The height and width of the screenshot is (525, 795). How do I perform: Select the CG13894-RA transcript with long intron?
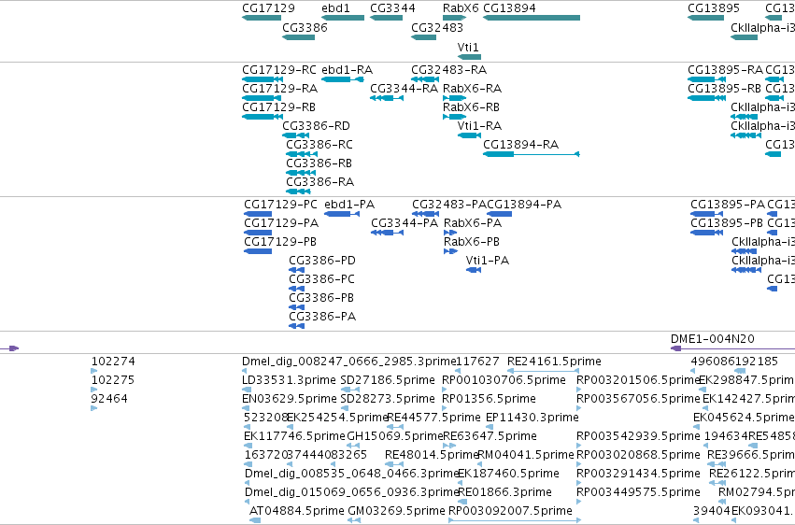(x=532, y=154)
